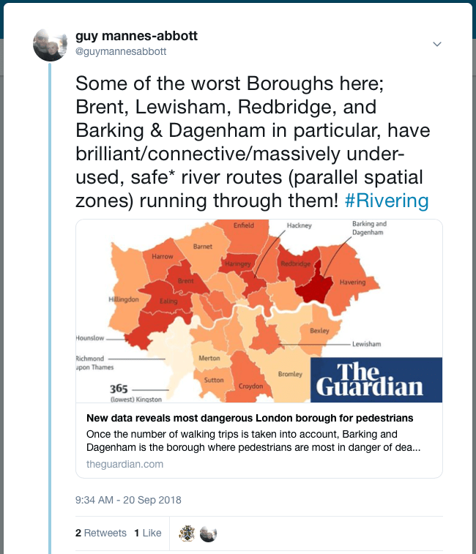Screen dimensions: 476x554
Task: Click the 365 lowest Kingston label
Action: 136,393
